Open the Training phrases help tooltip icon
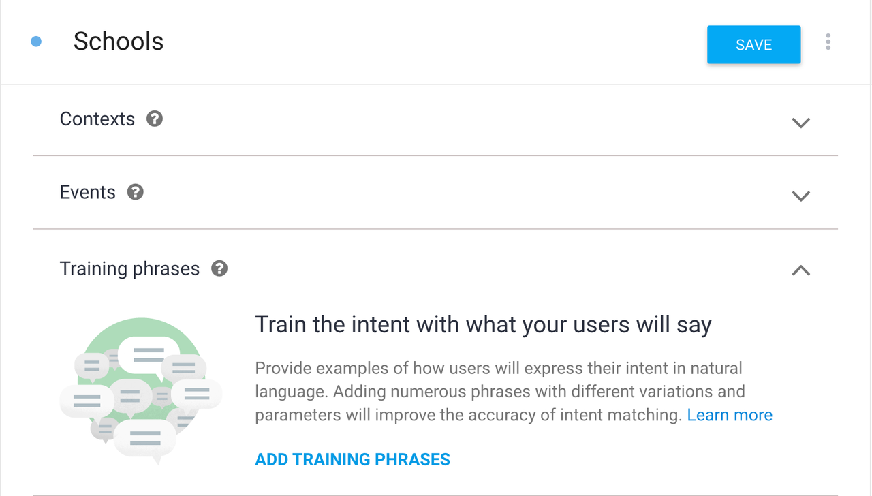872x496 pixels. 219,268
